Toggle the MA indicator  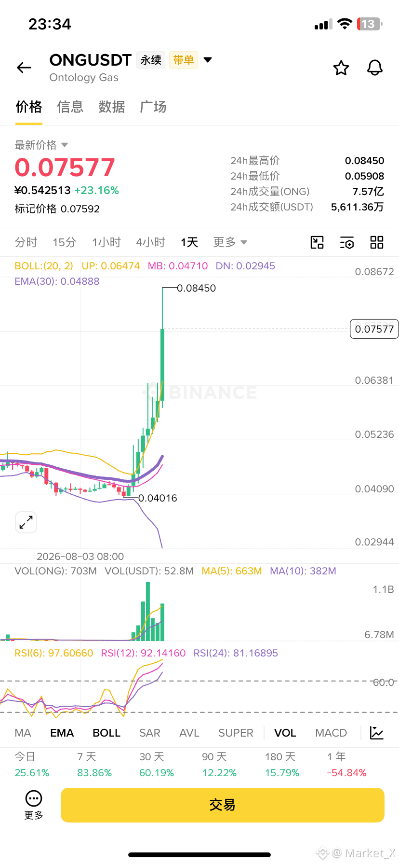[23, 733]
